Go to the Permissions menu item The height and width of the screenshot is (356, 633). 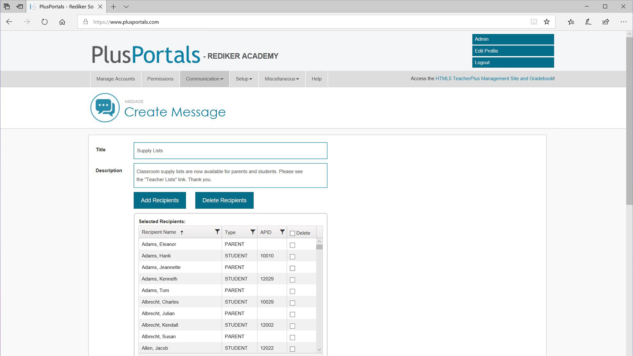coord(160,79)
